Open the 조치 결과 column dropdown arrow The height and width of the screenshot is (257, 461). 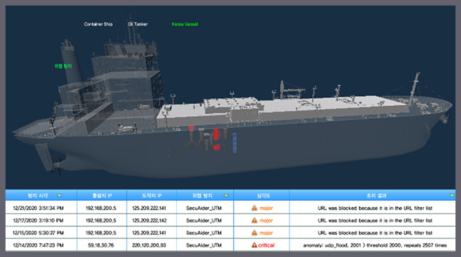click(x=452, y=196)
